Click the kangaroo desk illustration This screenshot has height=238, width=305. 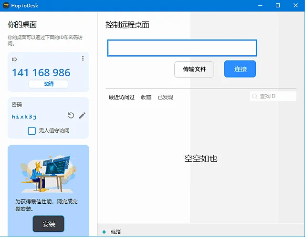pyautogui.click(x=48, y=174)
